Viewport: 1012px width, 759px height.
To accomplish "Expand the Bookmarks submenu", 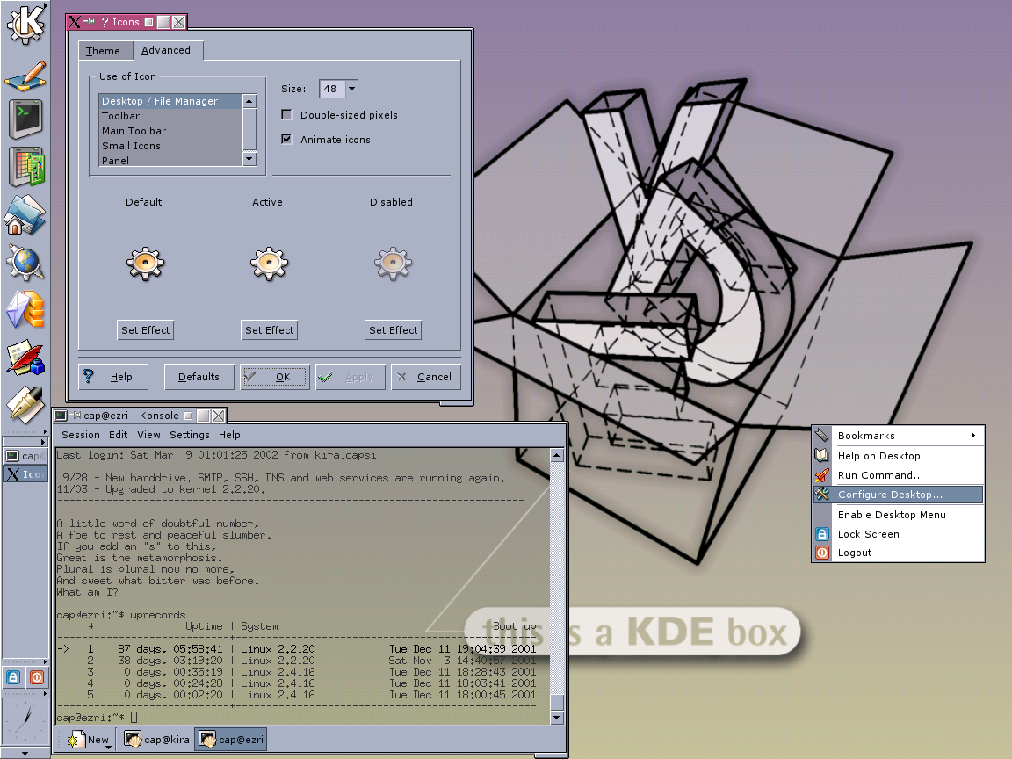I will [896, 436].
